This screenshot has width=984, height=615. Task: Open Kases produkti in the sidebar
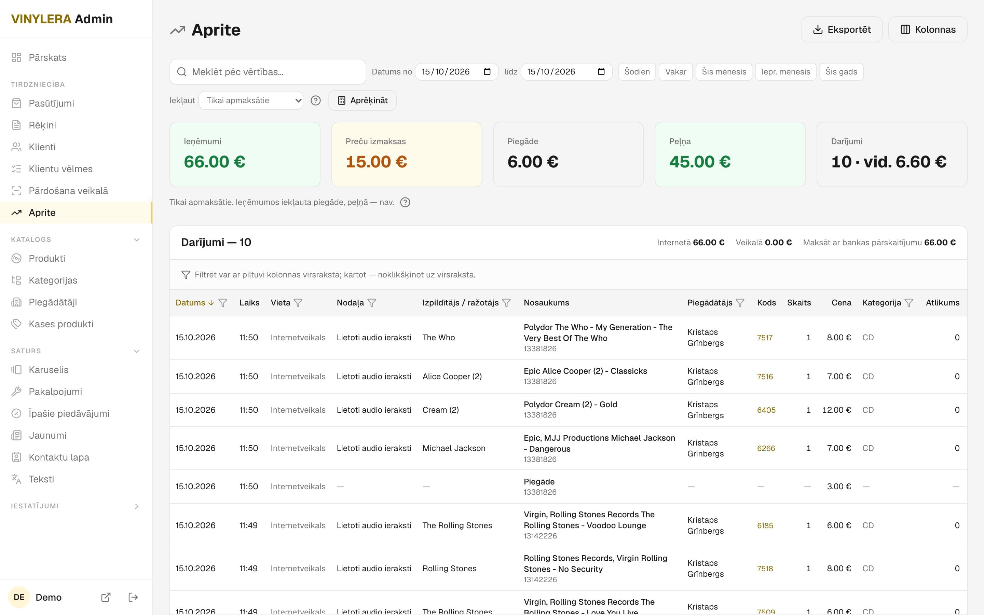coord(76,324)
